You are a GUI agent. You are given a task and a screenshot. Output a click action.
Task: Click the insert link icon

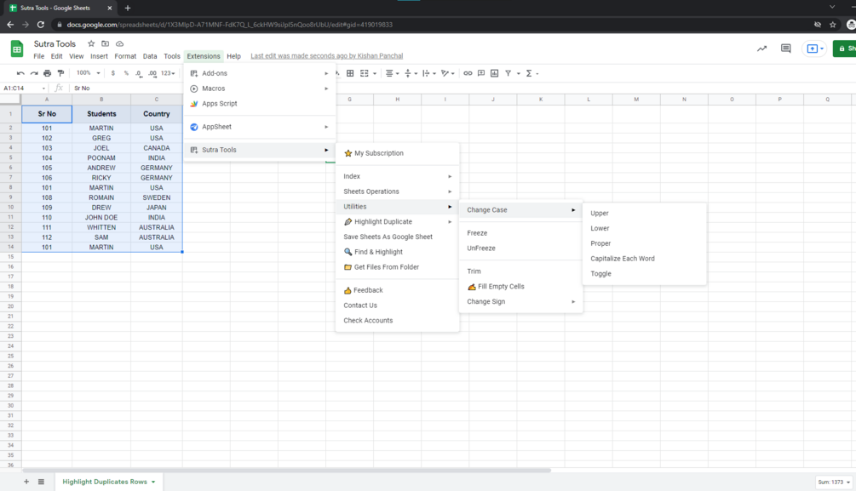tap(468, 73)
